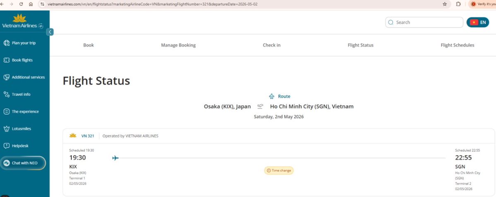Click Ho Chi Minh City (SGN), Vietnam text
The width and height of the screenshot is (496, 197).
click(312, 107)
